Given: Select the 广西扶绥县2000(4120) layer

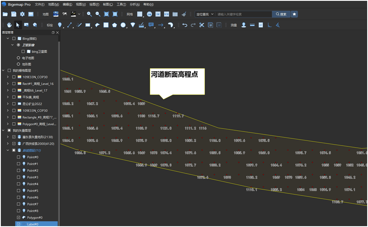Looking at the screenshot, I should pyautogui.click(x=38, y=143).
